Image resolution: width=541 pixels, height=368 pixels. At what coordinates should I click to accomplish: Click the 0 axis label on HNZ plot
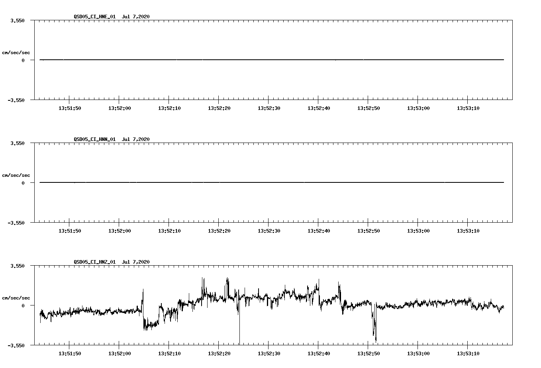tap(23, 305)
